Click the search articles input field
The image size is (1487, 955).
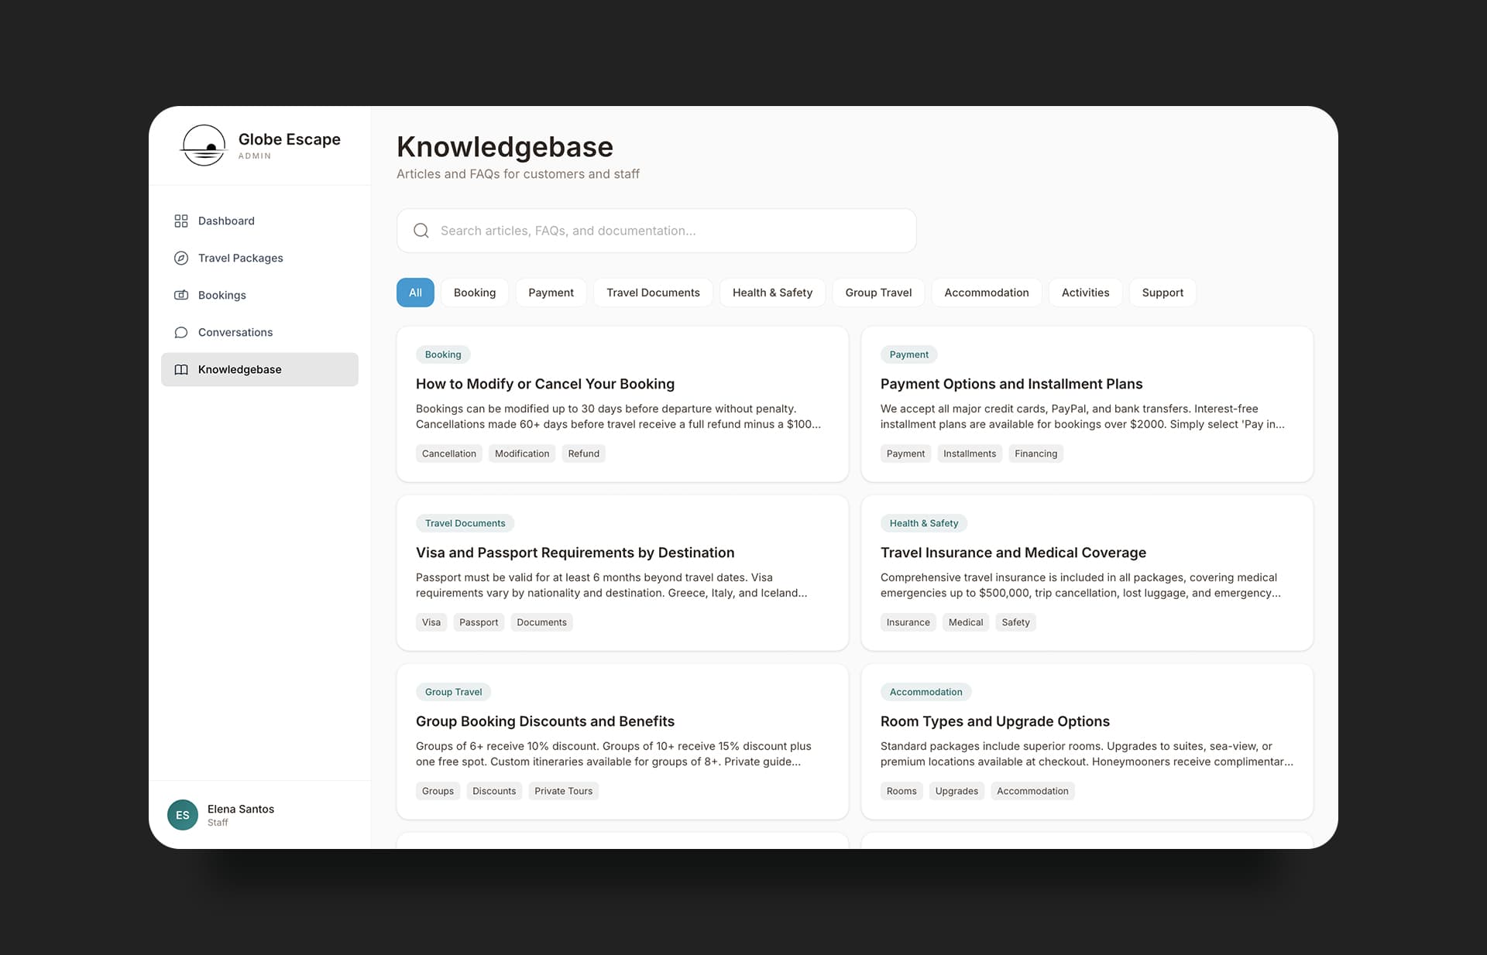pos(666,231)
